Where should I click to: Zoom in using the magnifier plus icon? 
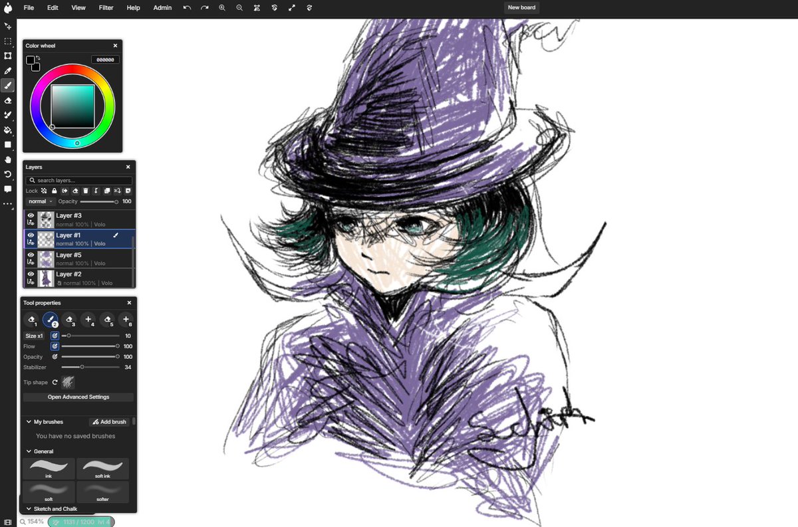coord(222,8)
